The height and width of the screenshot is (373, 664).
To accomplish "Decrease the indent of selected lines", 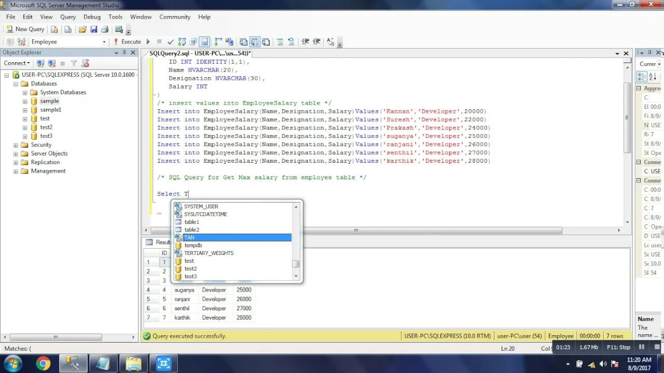I will [306, 41].
